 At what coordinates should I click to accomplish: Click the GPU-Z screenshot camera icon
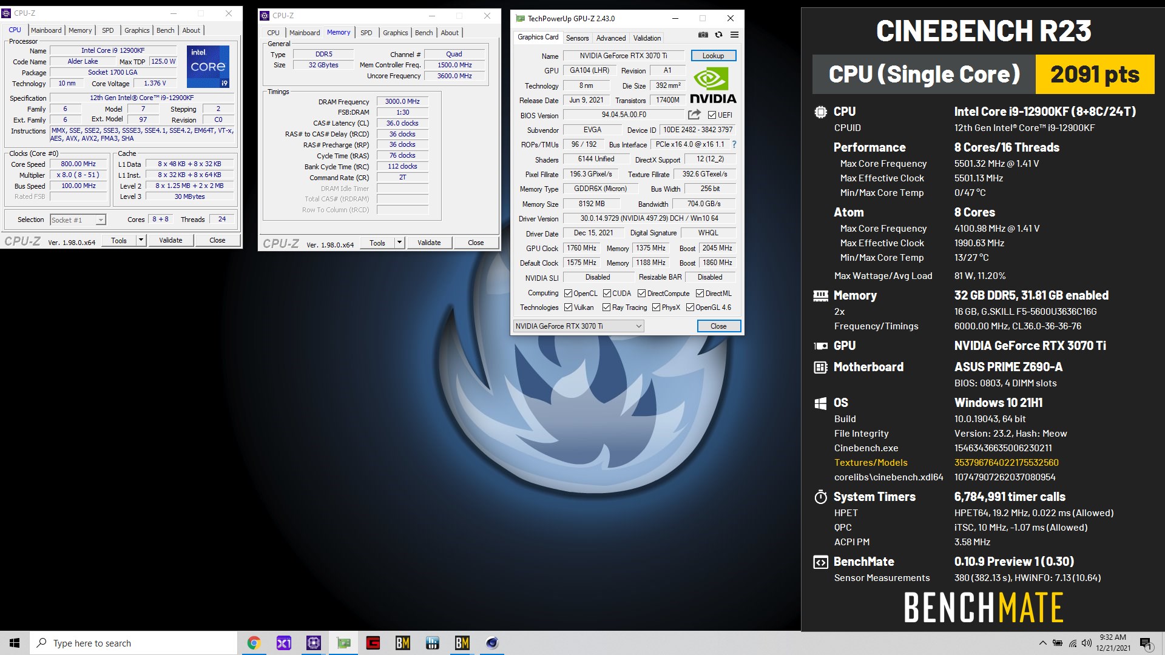[703, 35]
